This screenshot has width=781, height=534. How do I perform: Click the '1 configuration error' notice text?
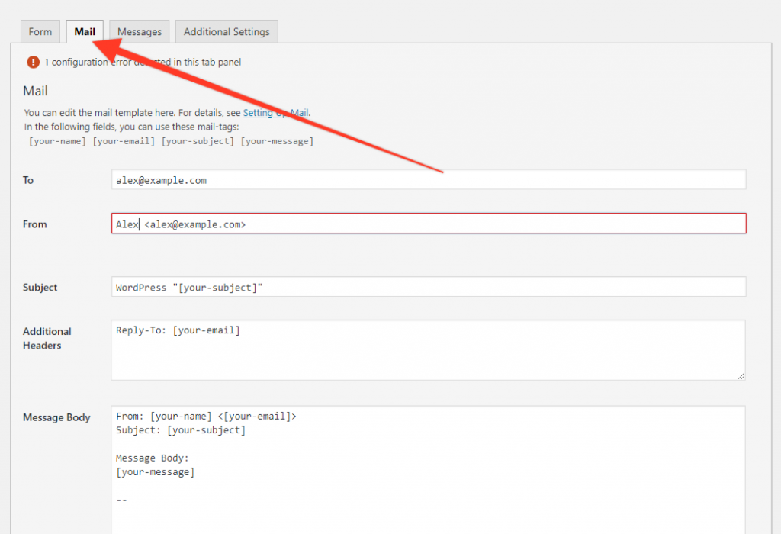[x=143, y=63]
